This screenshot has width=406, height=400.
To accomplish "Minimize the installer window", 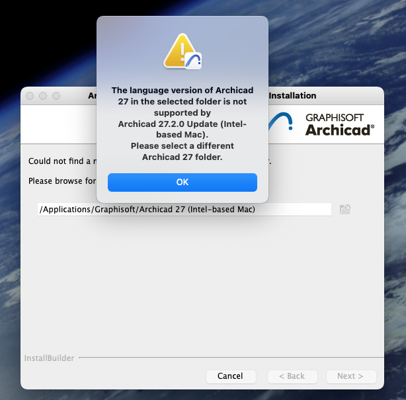I will click(x=43, y=96).
